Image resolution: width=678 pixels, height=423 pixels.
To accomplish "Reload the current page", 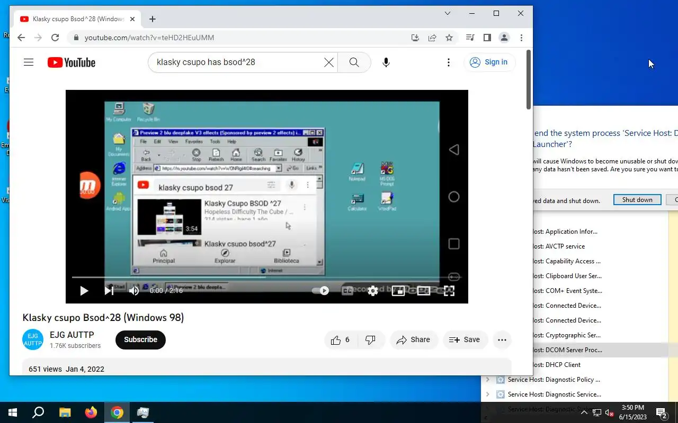I will [55, 38].
